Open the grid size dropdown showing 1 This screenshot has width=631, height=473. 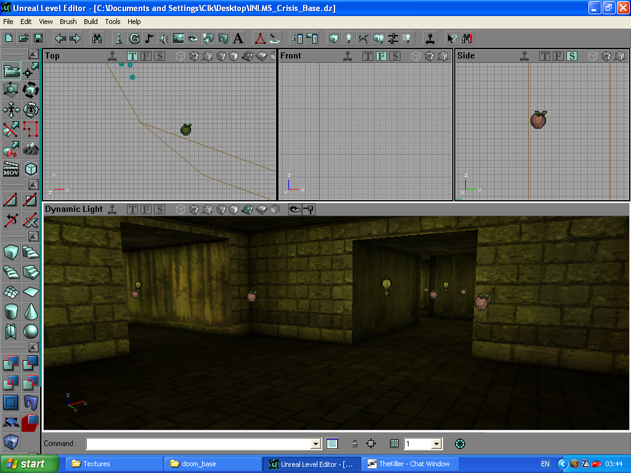click(436, 443)
